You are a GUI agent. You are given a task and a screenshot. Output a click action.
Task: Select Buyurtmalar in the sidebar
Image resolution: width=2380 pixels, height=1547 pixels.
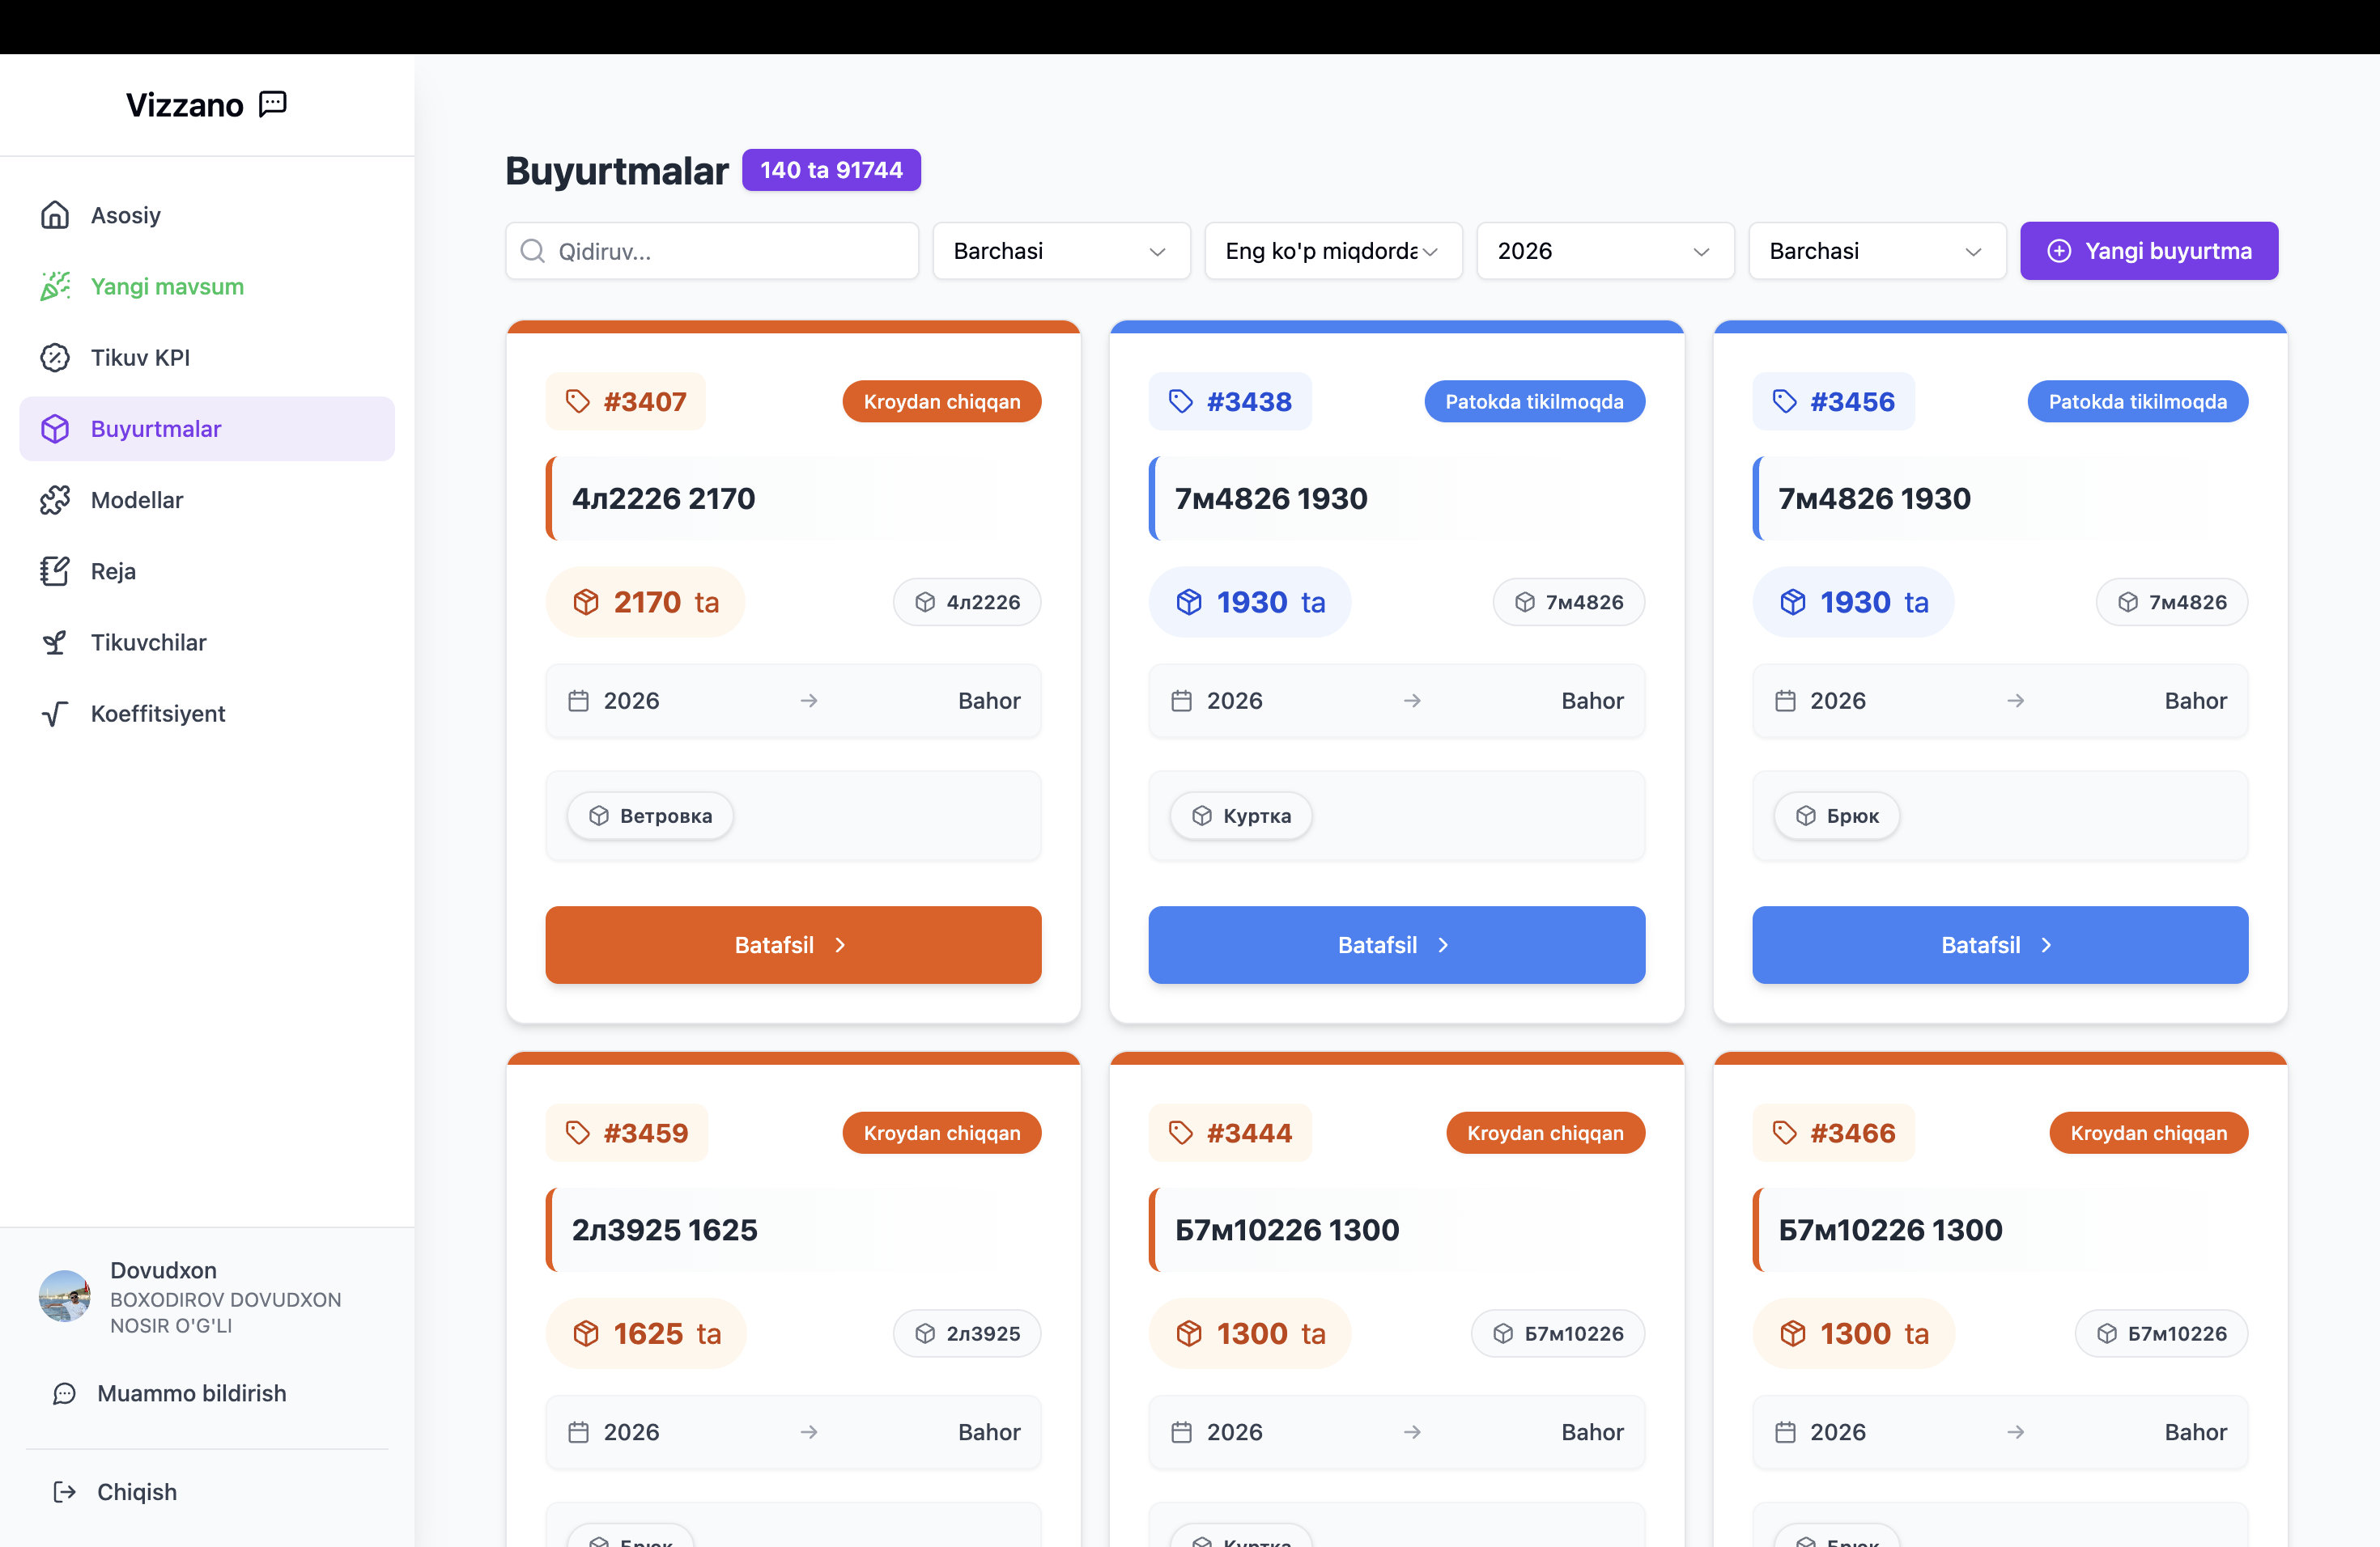coord(156,429)
